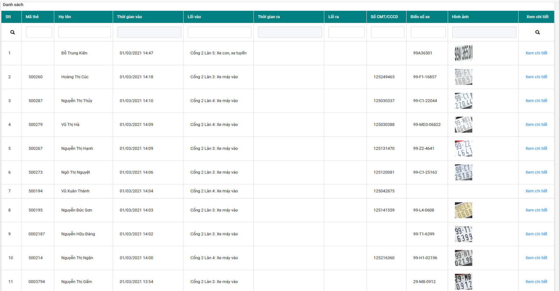The width and height of the screenshot is (559, 291).
Task: Click the Thời gian vào filter box
Action: [149, 32]
